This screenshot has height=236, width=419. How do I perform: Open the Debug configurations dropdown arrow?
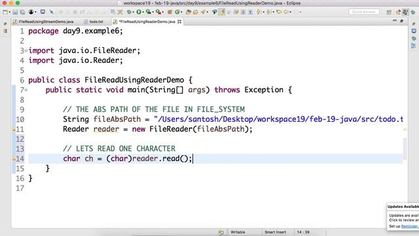tap(133, 12)
